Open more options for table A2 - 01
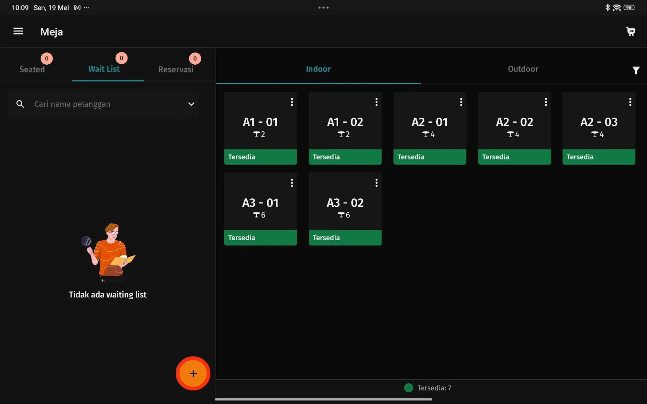The image size is (647, 404). pyautogui.click(x=461, y=102)
